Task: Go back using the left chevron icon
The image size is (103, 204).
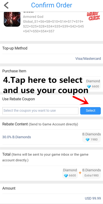Action: click(6, 5)
